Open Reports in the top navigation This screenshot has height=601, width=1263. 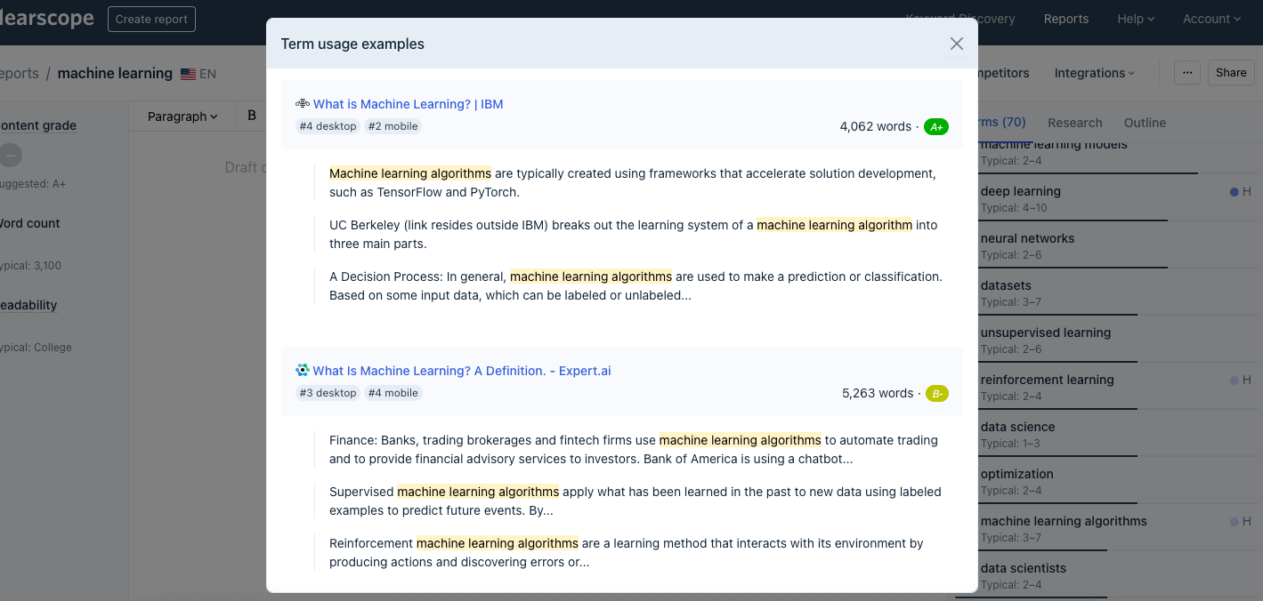click(1065, 19)
